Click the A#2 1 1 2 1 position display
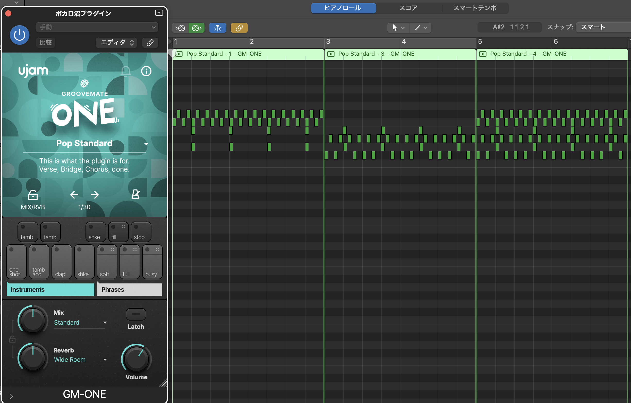Viewport: 631px width, 403px height. point(510,27)
